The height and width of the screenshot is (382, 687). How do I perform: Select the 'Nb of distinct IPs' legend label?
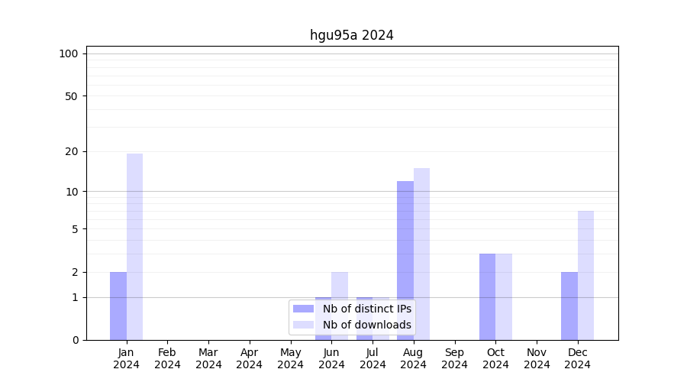(x=366, y=309)
